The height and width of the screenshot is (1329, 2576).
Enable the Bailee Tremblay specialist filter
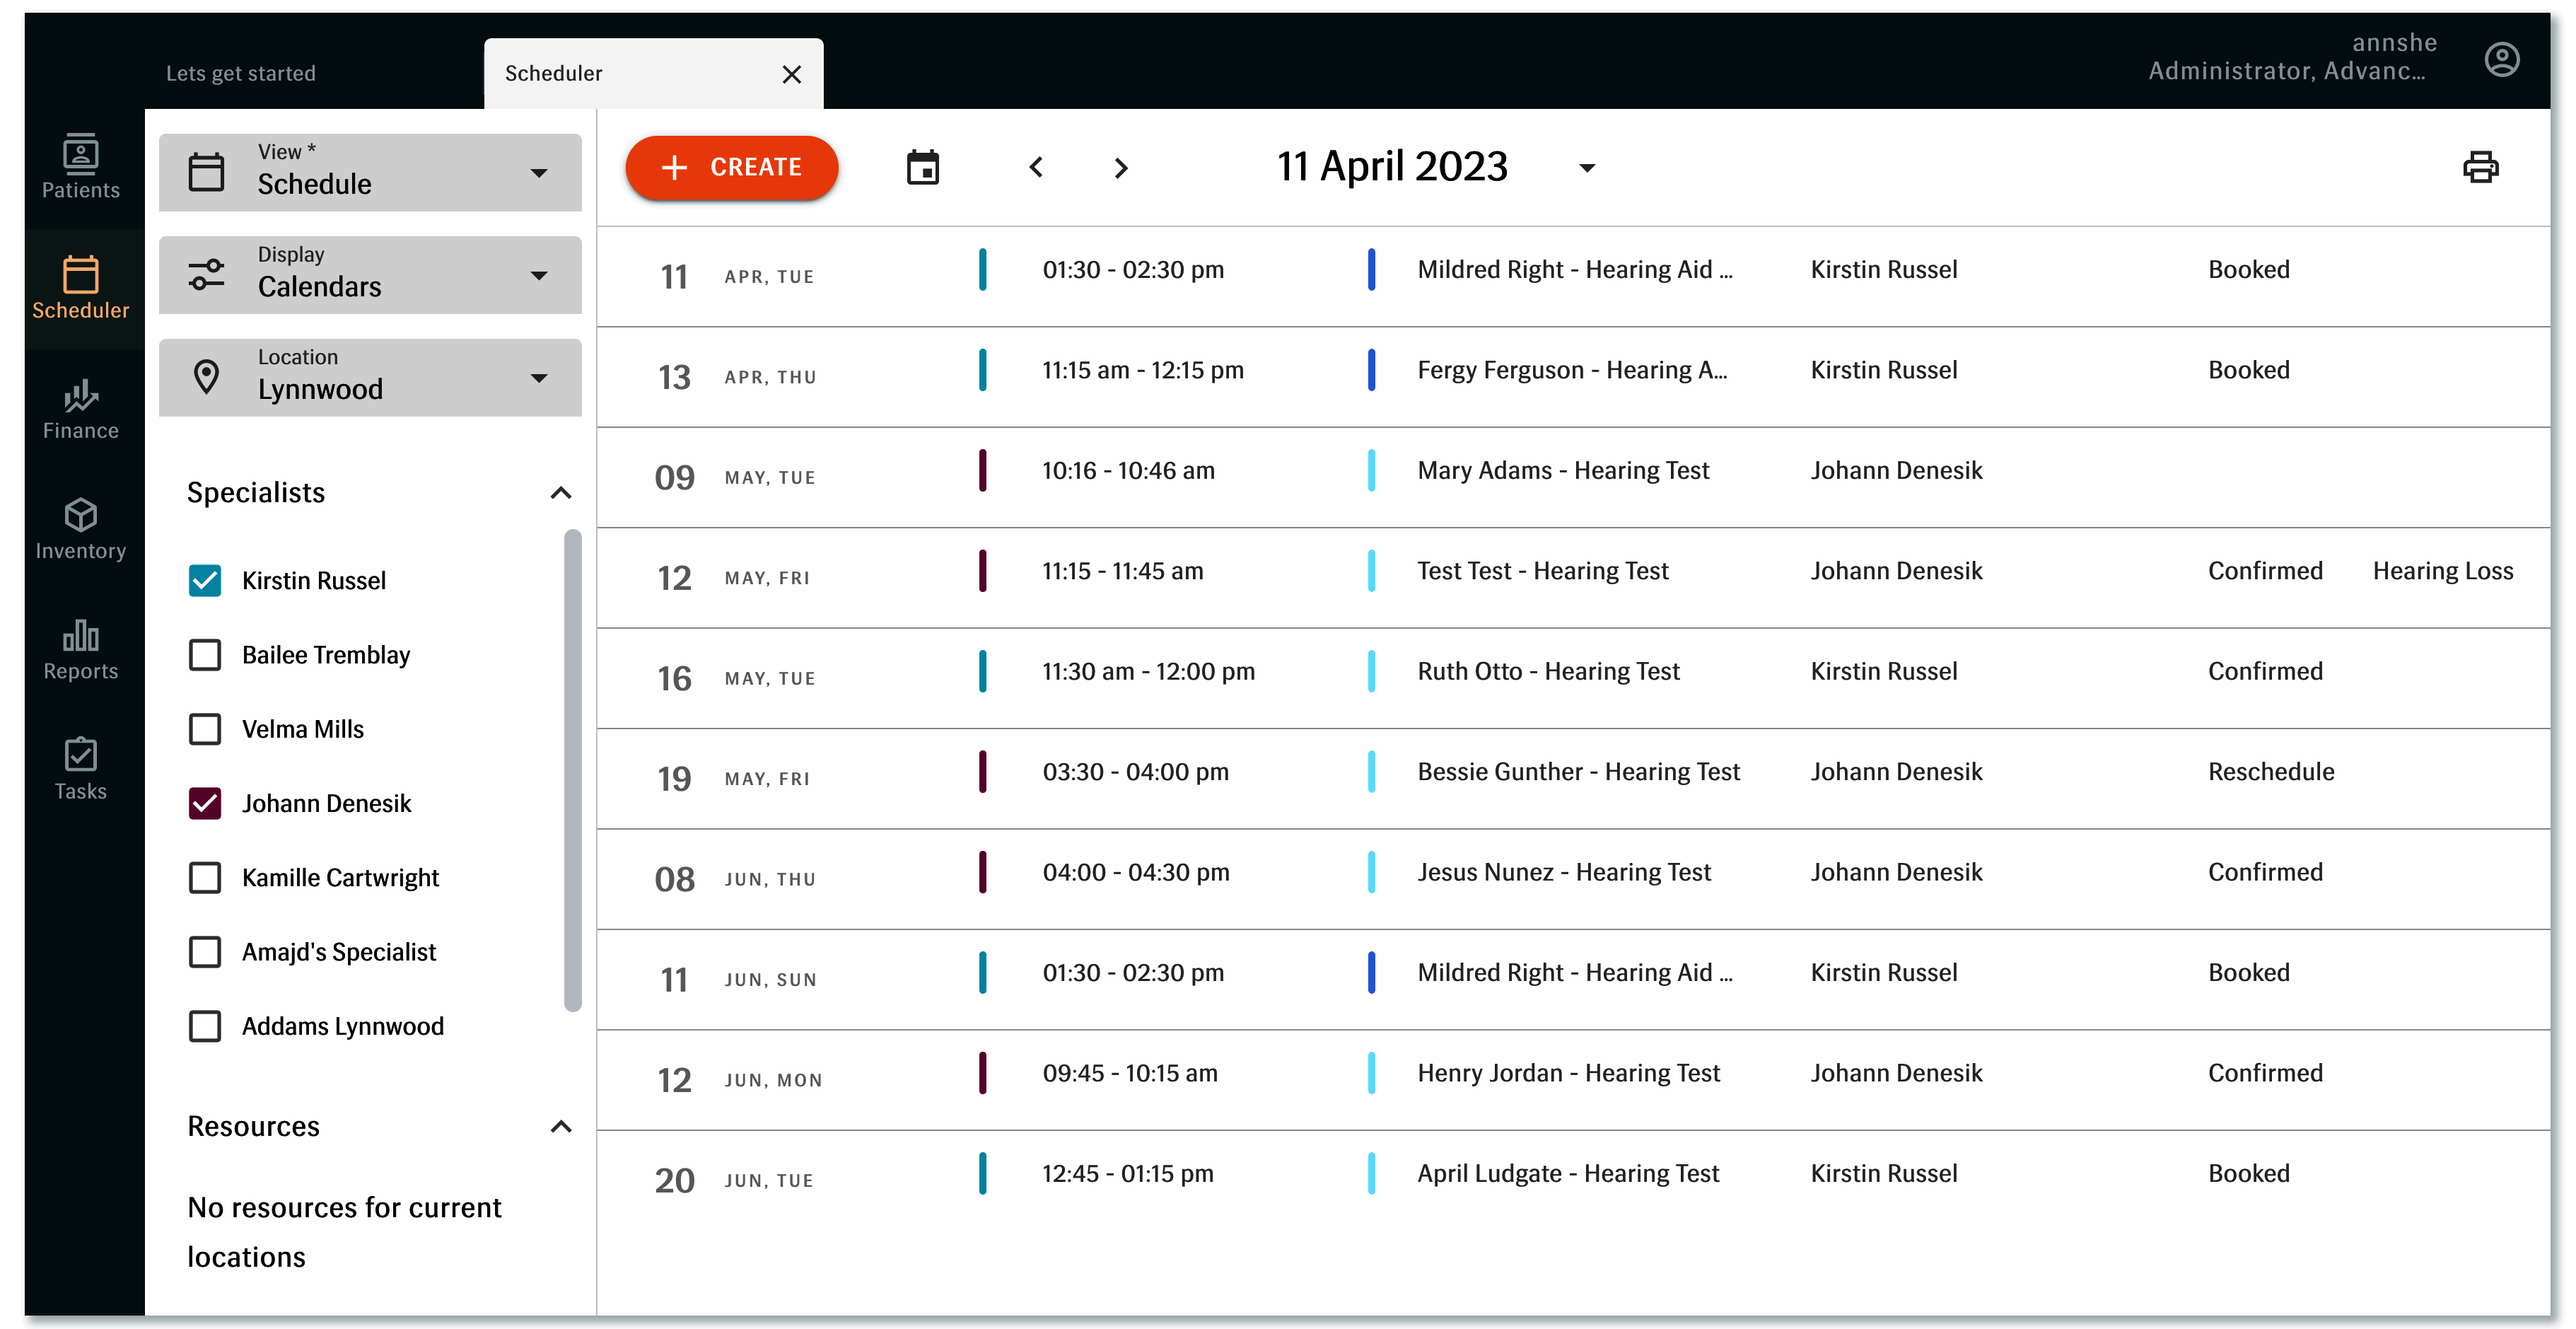[x=205, y=655]
